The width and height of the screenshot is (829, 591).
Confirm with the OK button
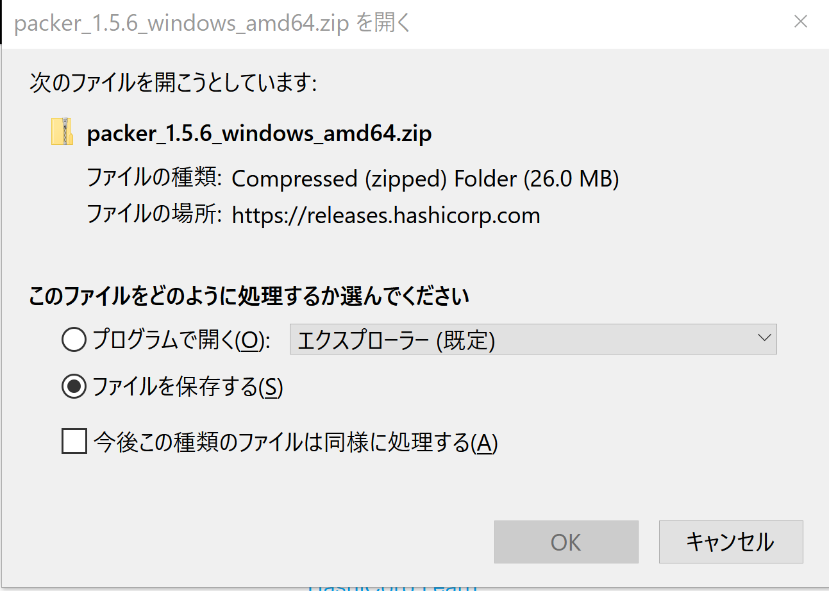[x=566, y=542]
